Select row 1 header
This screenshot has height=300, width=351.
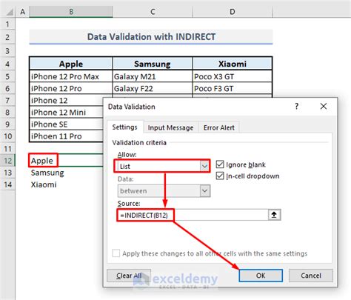7,24
